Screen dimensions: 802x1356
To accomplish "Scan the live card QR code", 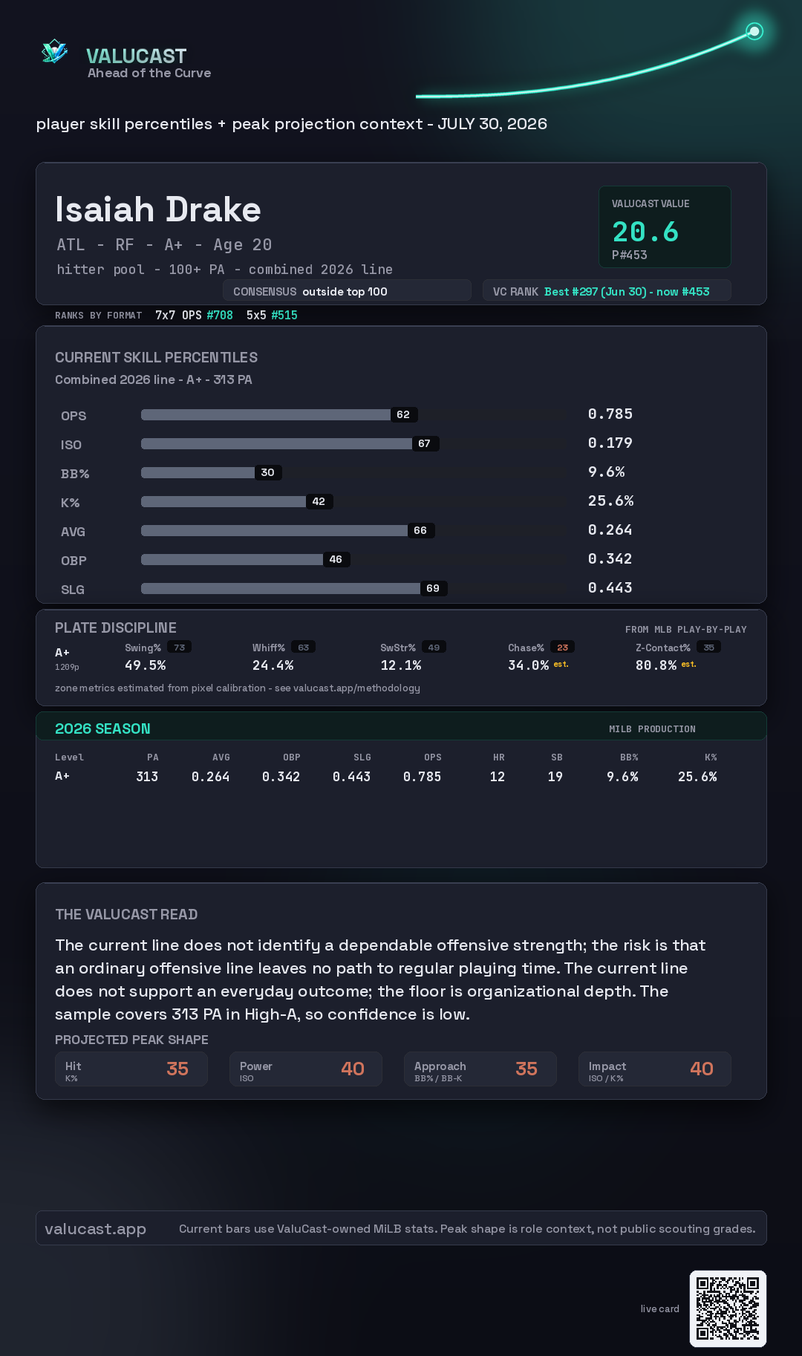I will click(728, 1308).
